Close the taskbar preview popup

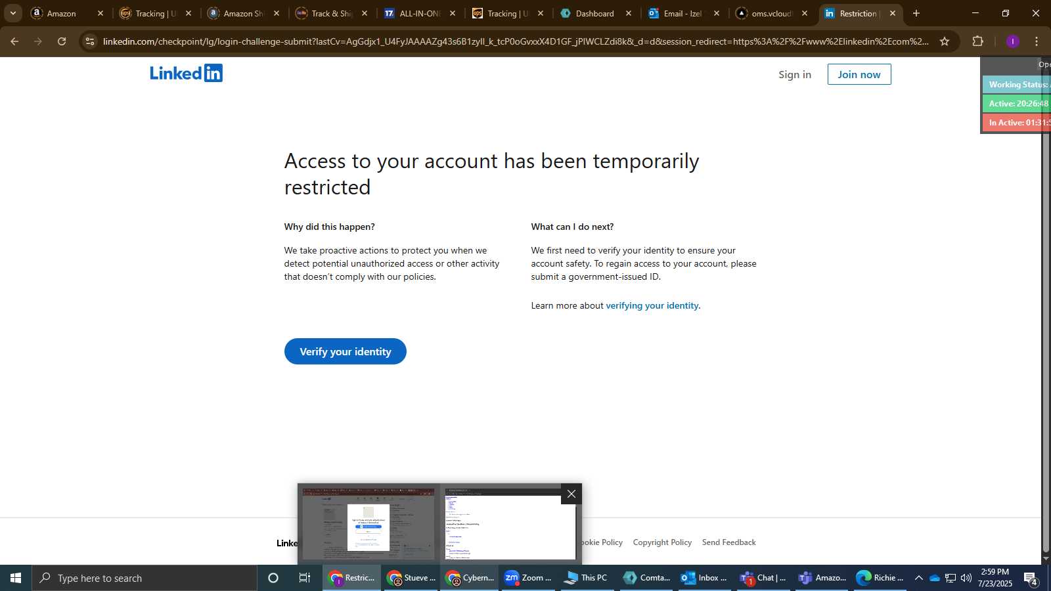coord(571,494)
